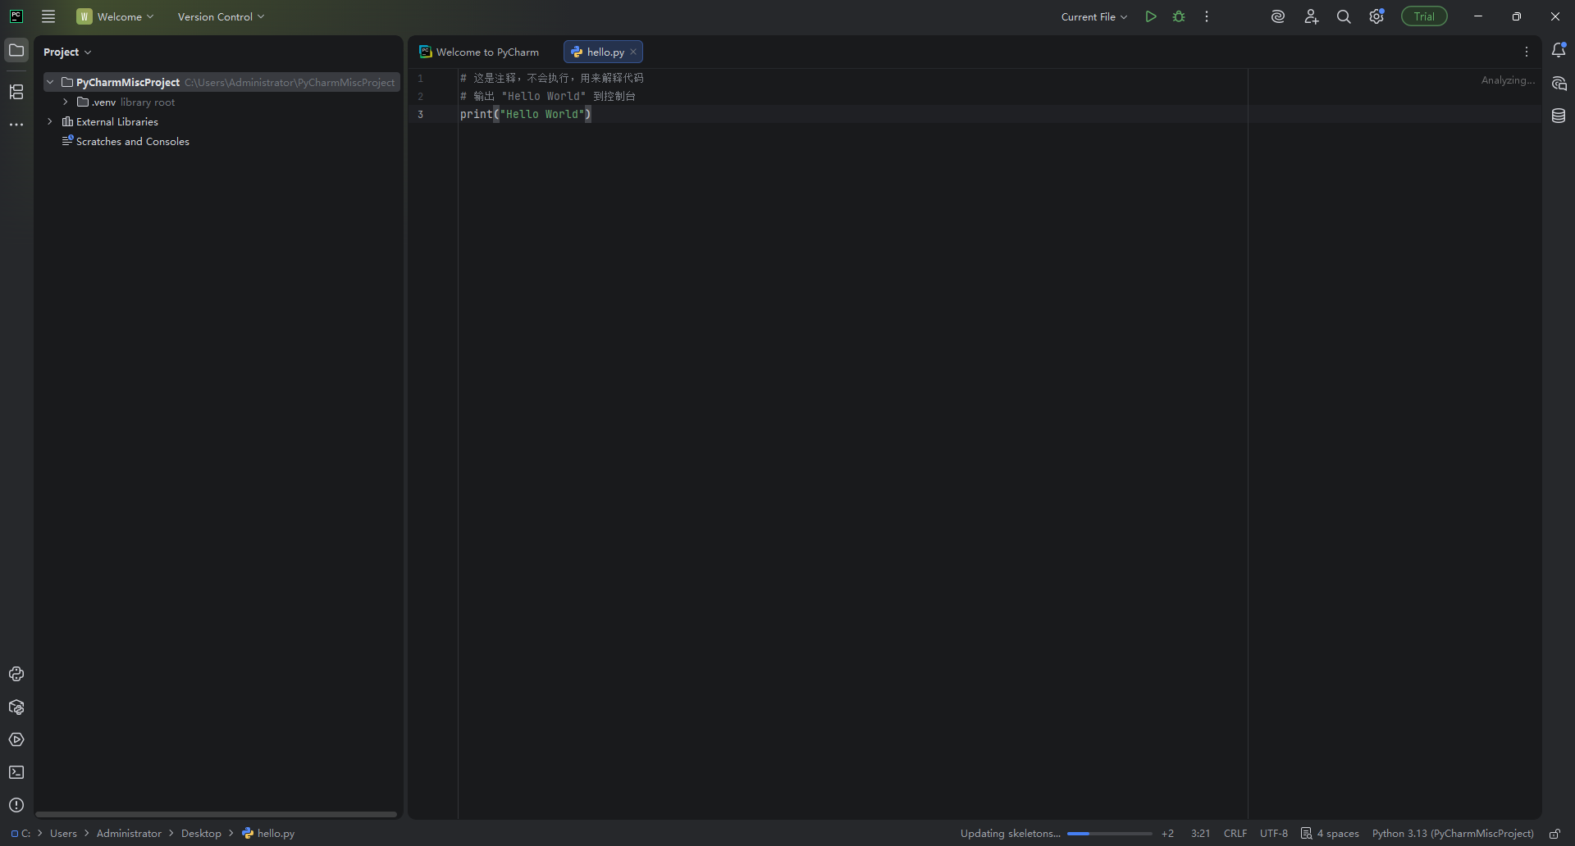Image resolution: width=1575 pixels, height=846 pixels.
Task: Switch to the Welcome to PyCharm tab
Action: click(480, 52)
